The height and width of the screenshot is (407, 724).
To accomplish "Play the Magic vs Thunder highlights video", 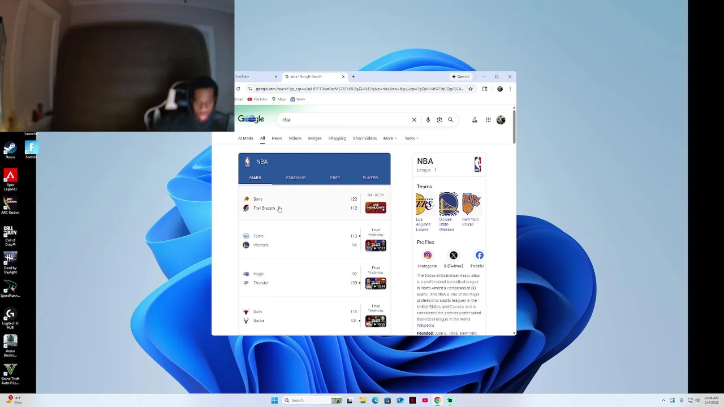I will click(376, 283).
